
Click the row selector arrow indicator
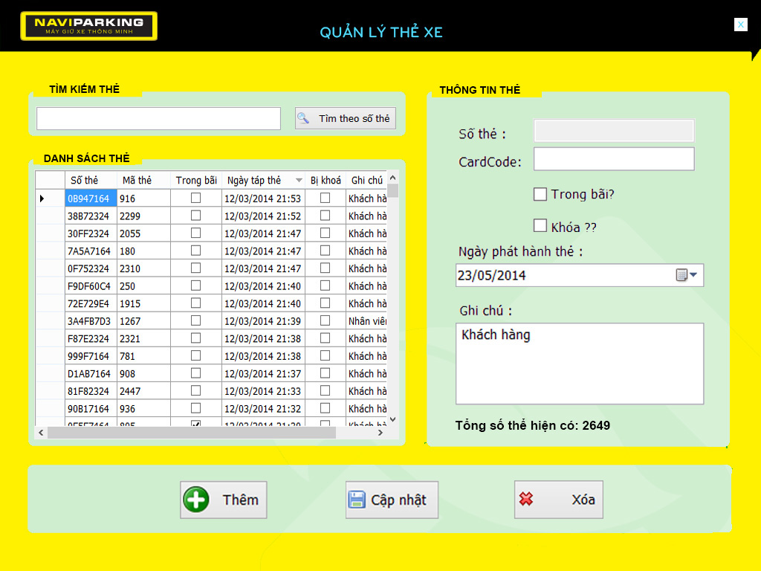tap(42, 199)
